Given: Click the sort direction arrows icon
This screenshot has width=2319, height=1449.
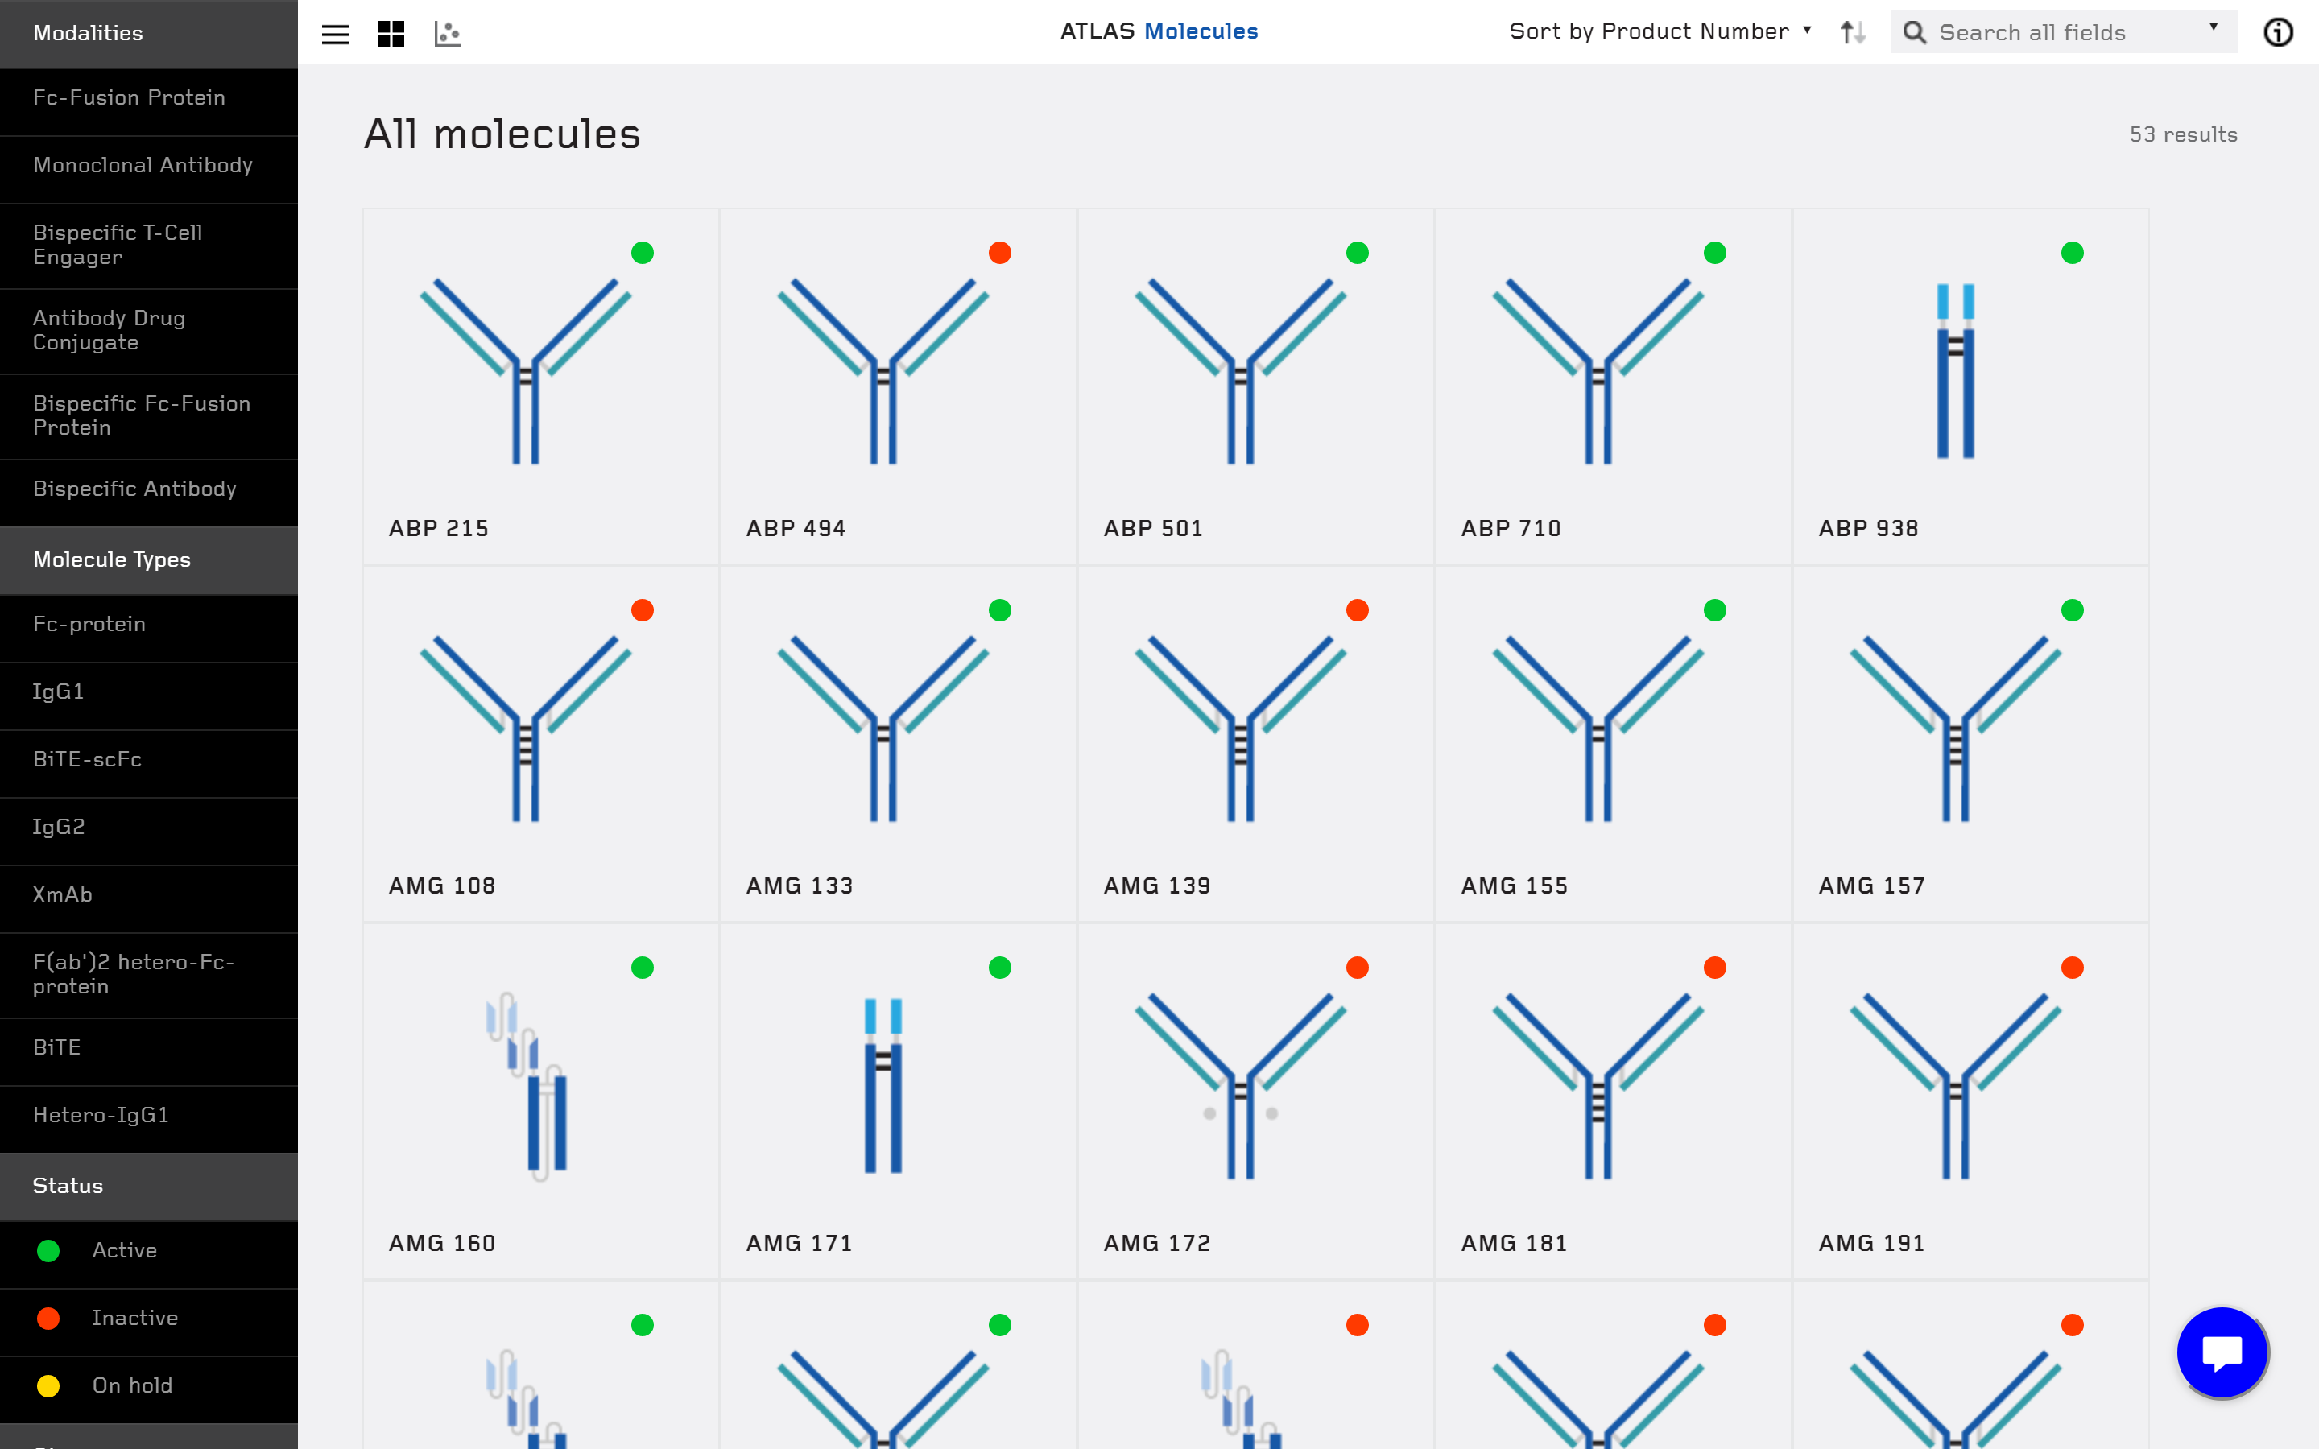Looking at the screenshot, I should point(1850,31).
